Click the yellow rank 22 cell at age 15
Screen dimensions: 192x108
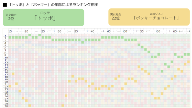click(x=10, y=86)
